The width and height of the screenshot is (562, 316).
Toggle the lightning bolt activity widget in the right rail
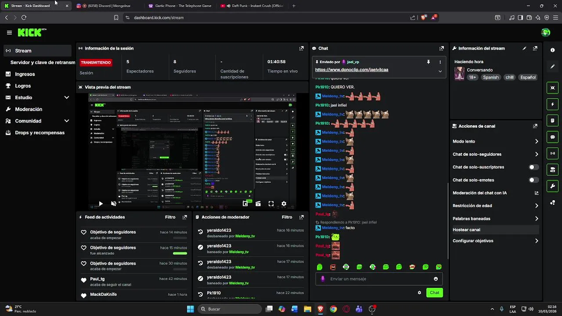click(x=552, y=104)
